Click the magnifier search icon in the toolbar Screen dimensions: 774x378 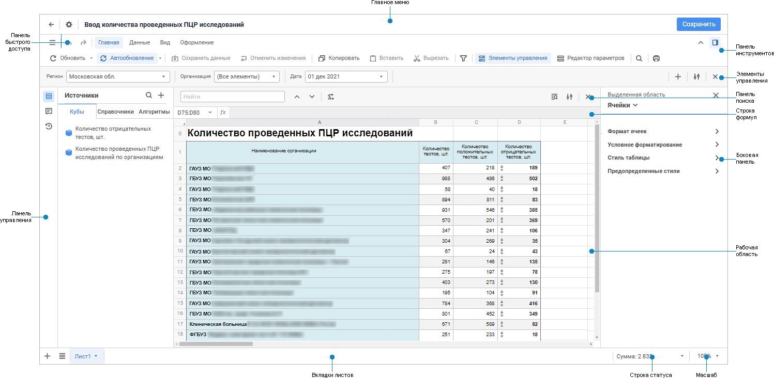639,58
